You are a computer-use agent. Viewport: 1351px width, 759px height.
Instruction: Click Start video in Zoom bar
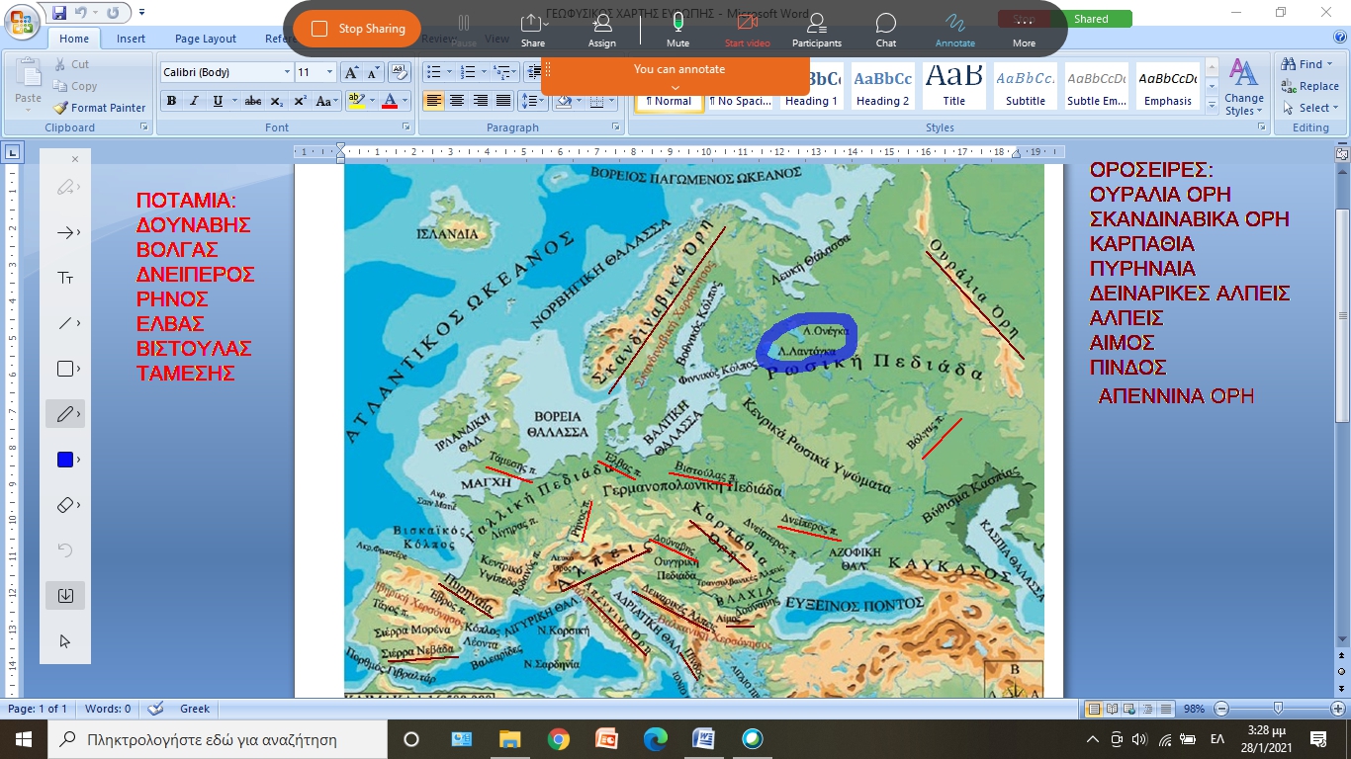point(747,30)
